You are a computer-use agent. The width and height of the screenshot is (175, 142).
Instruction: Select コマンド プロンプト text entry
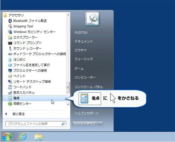(x=27, y=43)
